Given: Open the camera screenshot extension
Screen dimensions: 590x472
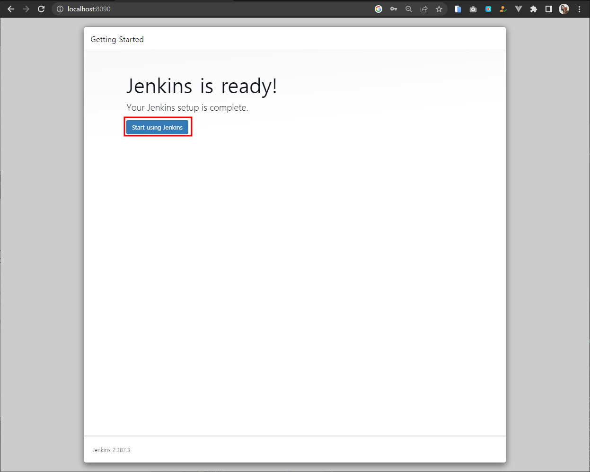Looking at the screenshot, I should [473, 9].
